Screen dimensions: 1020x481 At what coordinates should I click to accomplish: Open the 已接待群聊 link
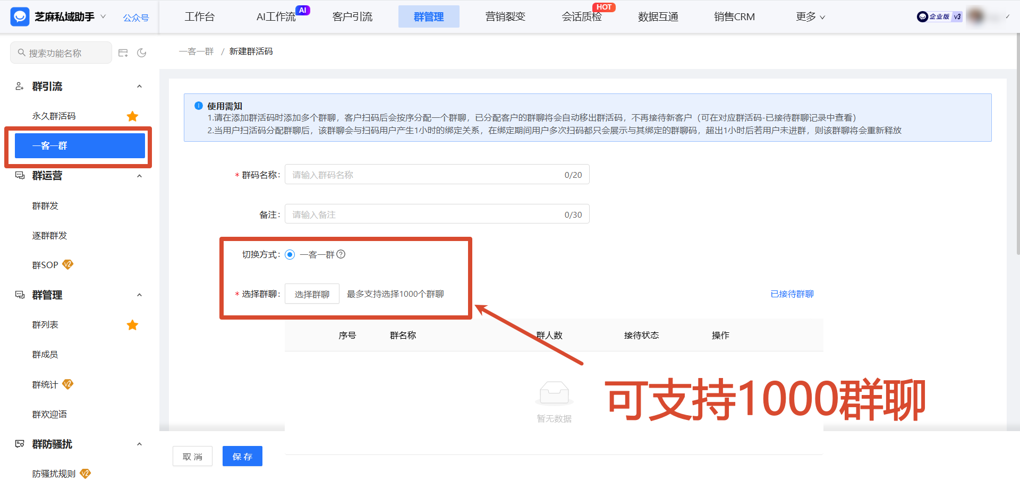[x=792, y=294]
